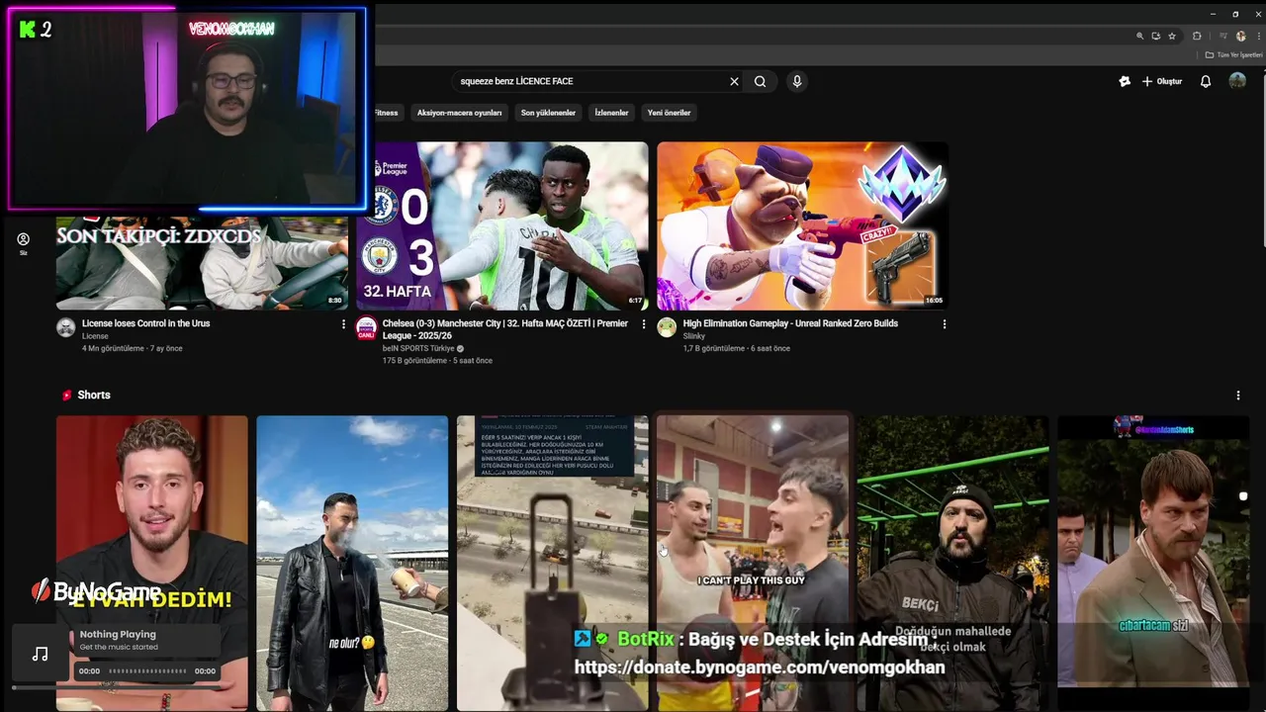Open the EYVAH DEDİM short
The height and width of the screenshot is (712, 1266).
[x=151, y=563]
